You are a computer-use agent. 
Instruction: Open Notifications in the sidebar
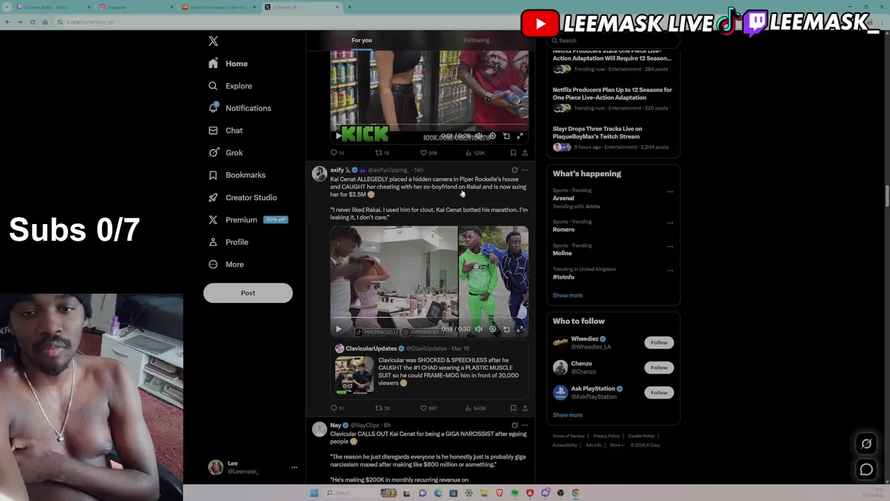point(240,108)
